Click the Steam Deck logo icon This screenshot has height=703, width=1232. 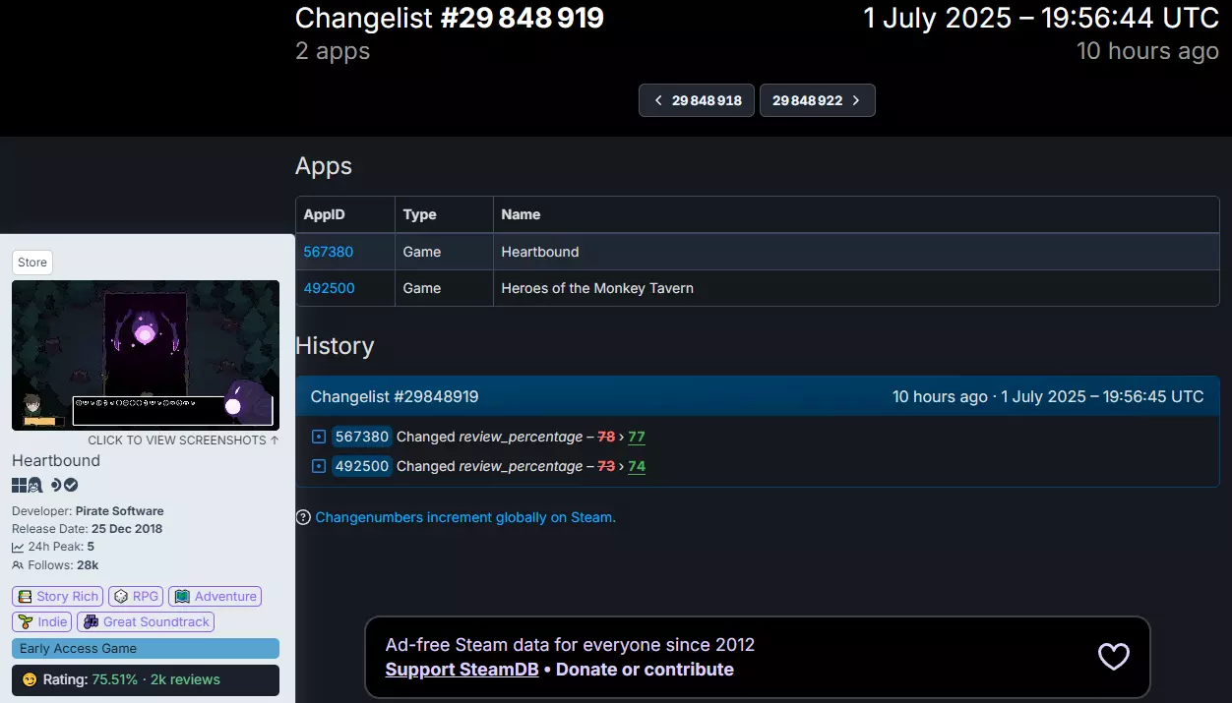point(56,485)
